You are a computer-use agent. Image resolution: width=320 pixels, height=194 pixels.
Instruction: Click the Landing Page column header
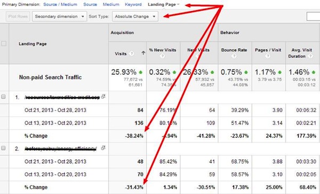point(33,44)
